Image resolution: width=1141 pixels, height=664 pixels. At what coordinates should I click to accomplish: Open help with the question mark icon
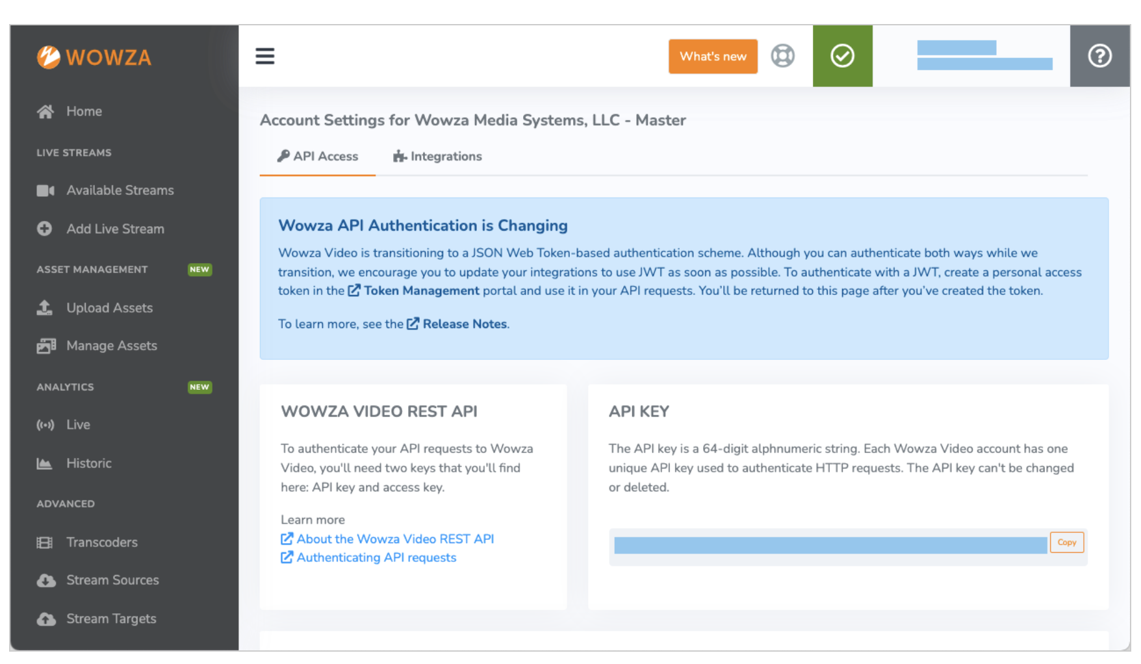[1099, 56]
